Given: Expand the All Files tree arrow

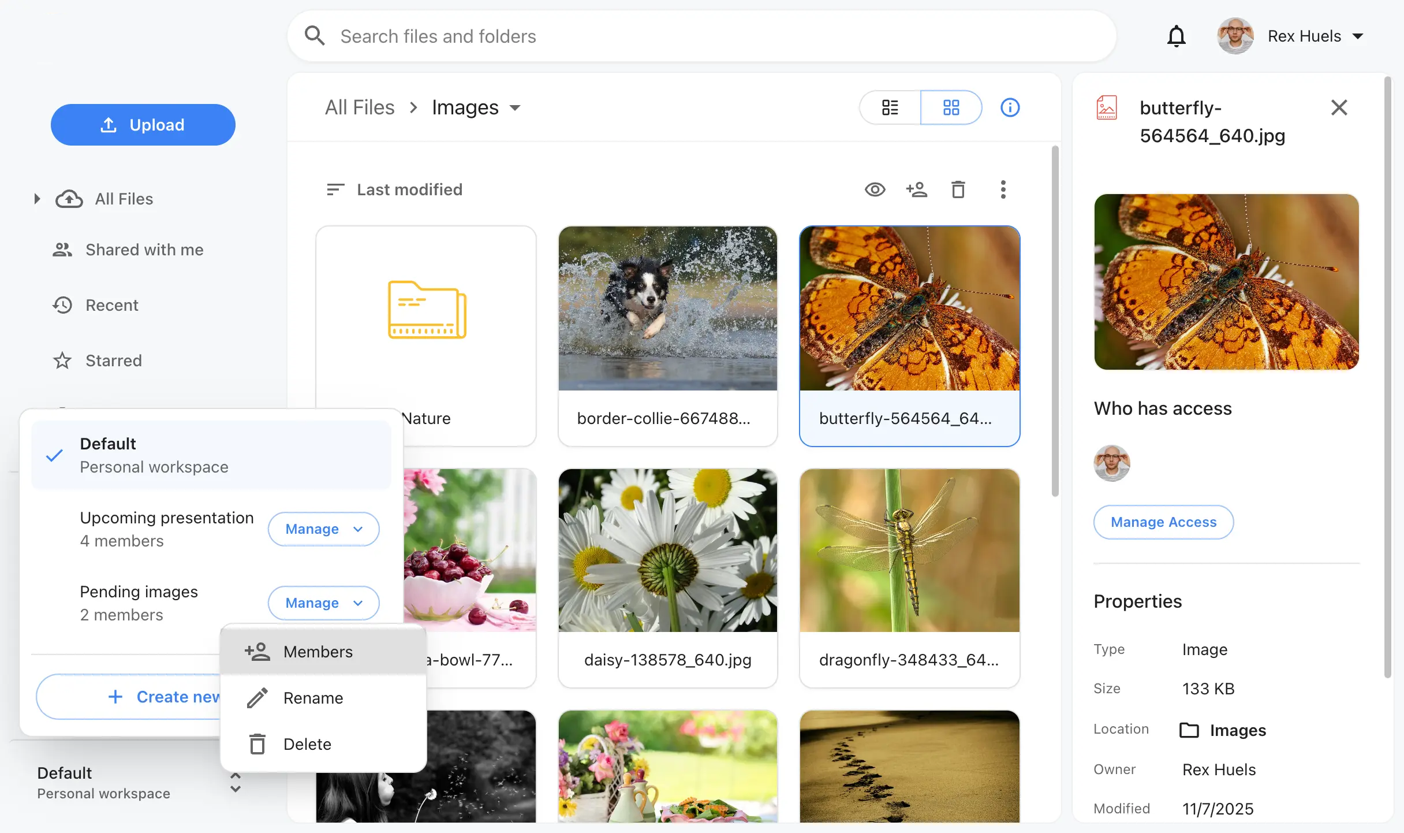Looking at the screenshot, I should point(37,199).
